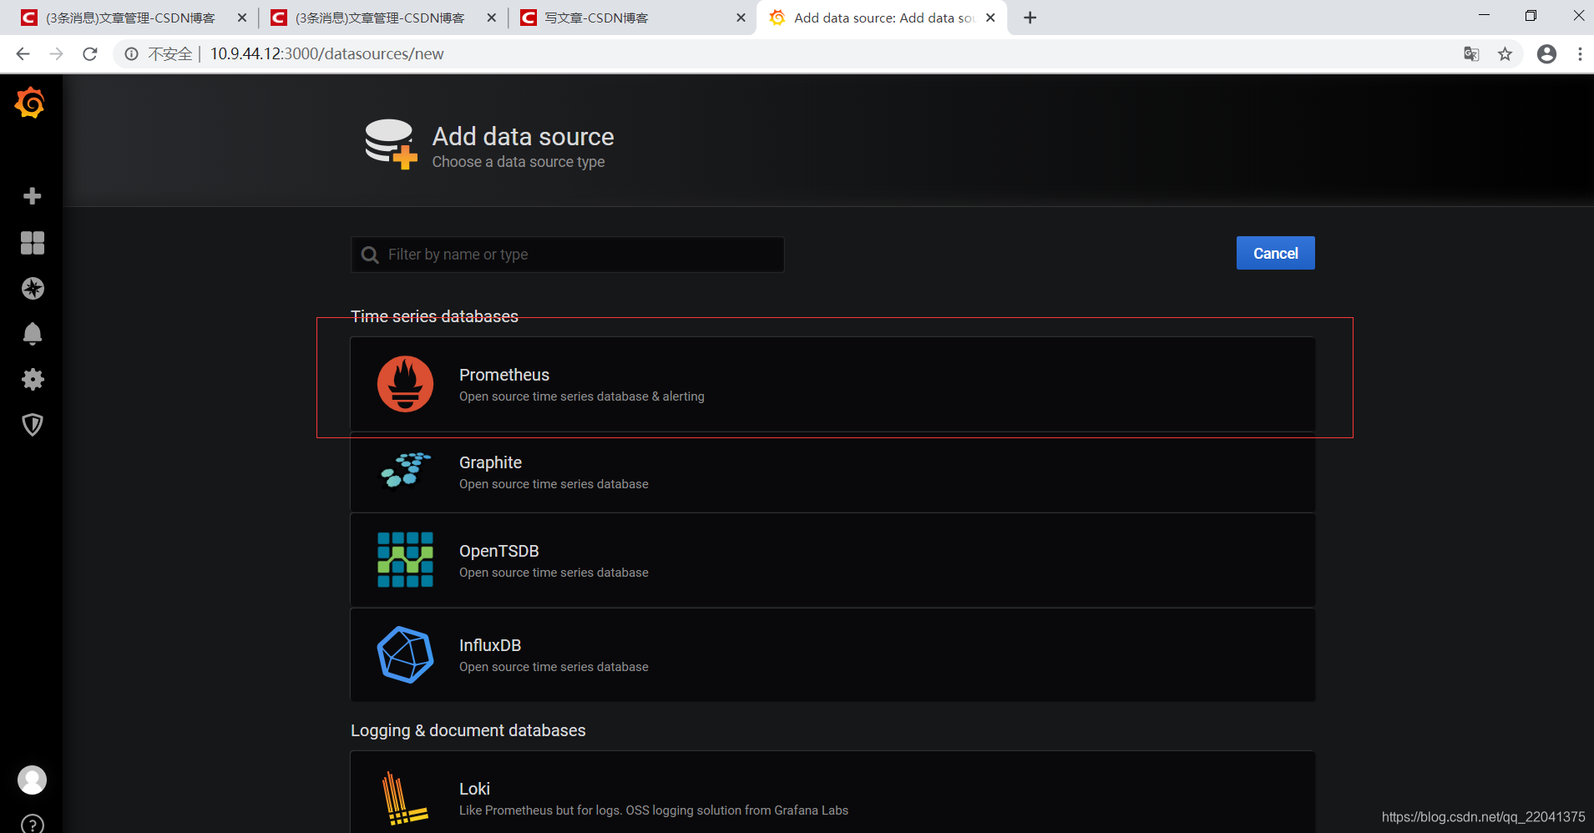Click the browser address bar URL
This screenshot has width=1594, height=833.
(326, 54)
